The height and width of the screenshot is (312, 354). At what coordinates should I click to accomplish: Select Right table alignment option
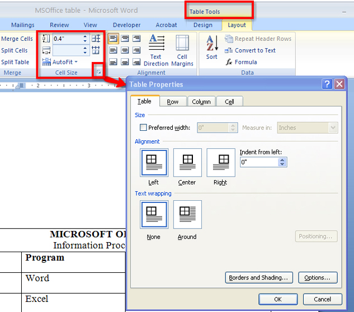point(221,163)
